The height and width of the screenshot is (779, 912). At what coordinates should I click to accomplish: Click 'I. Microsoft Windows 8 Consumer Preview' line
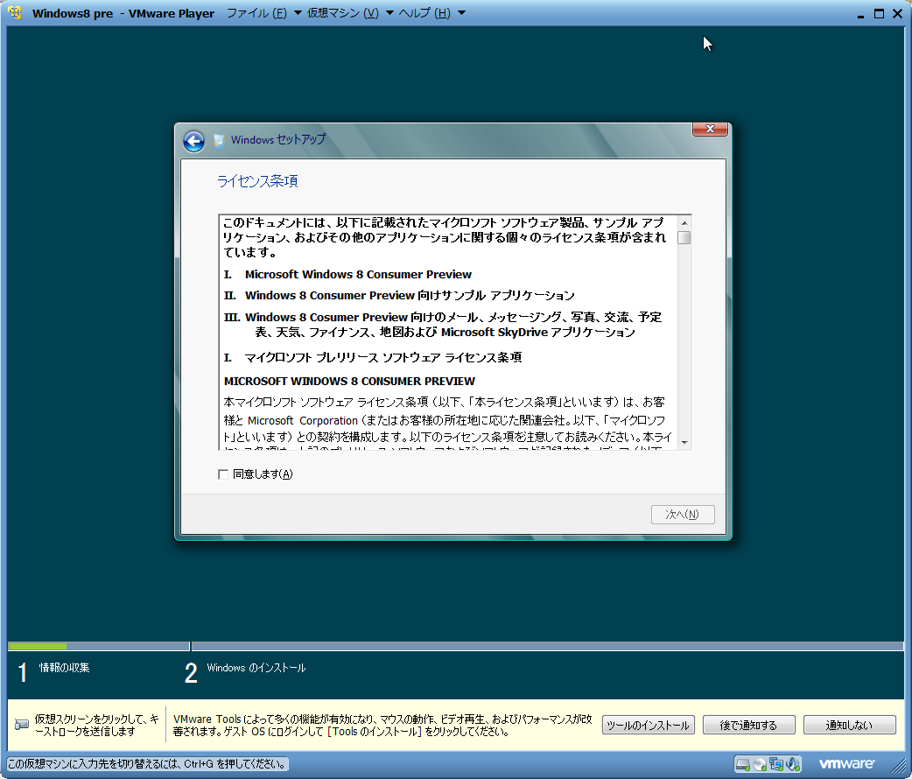coord(347,274)
